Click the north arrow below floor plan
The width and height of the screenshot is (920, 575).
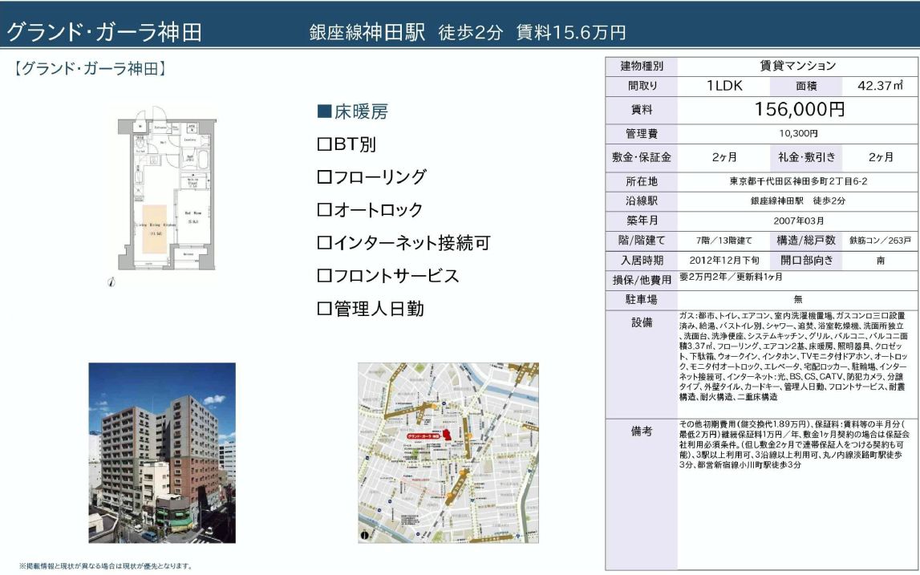click(x=111, y=282)
